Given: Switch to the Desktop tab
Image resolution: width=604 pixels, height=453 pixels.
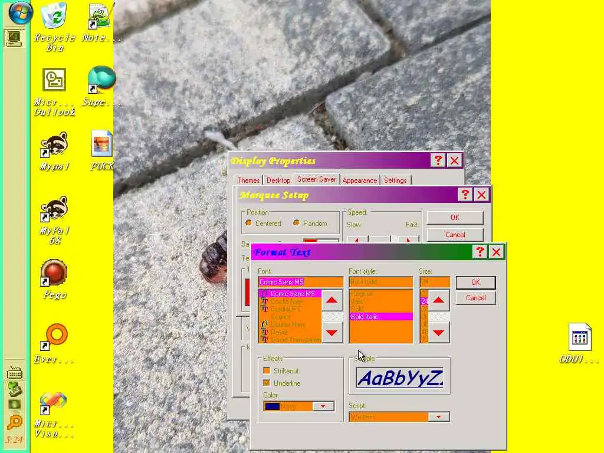Looking at the screenshot, I should tap(278, 180).
